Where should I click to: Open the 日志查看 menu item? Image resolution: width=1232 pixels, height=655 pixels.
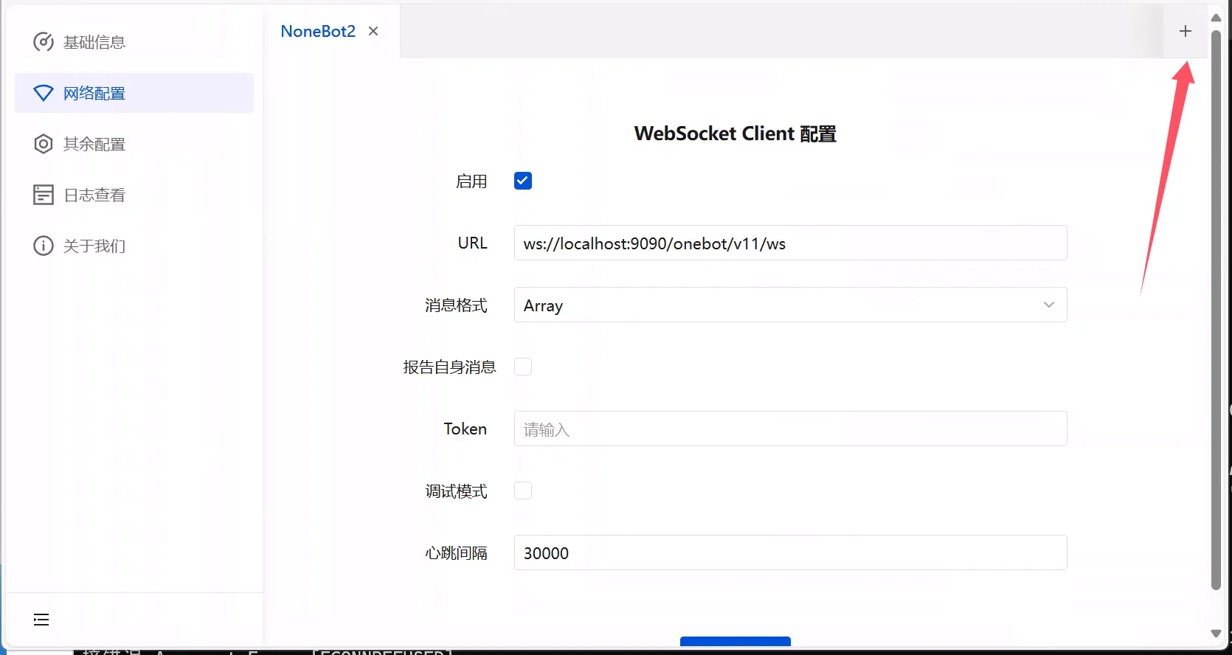(x=94, y=195)
